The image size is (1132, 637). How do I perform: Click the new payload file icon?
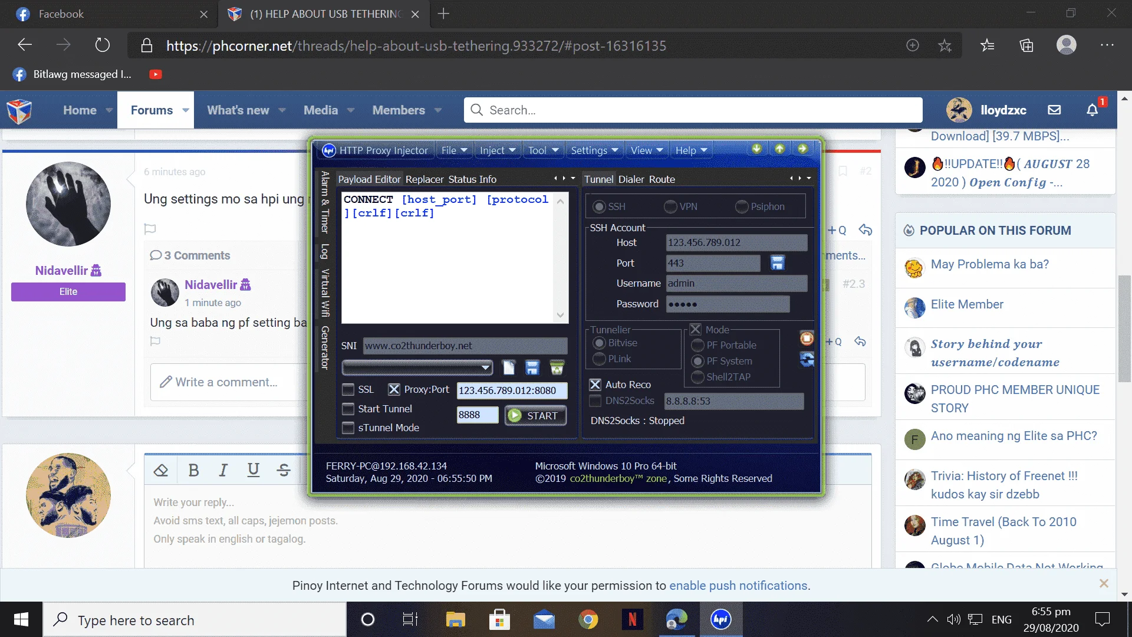pyautogui.click(x=508, y=368)
